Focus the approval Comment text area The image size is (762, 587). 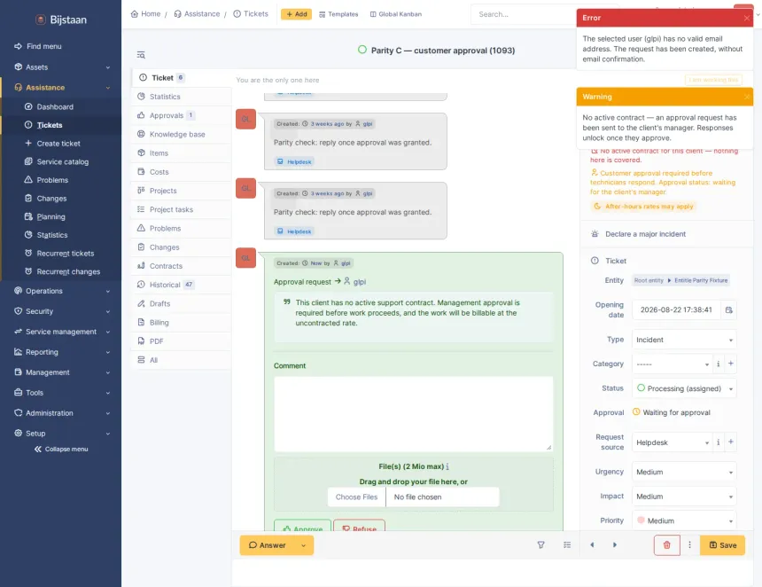413,414
